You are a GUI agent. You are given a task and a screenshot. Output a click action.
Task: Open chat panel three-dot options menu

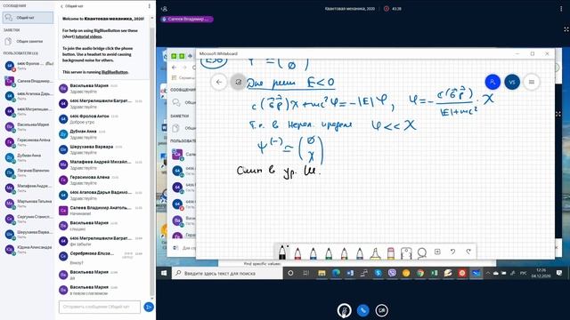149,6
